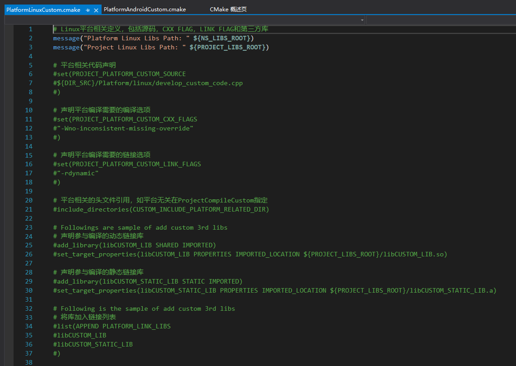Click line number 21 in the gutter
This screenshot has width=516, height=366.
tap(29, 209)
